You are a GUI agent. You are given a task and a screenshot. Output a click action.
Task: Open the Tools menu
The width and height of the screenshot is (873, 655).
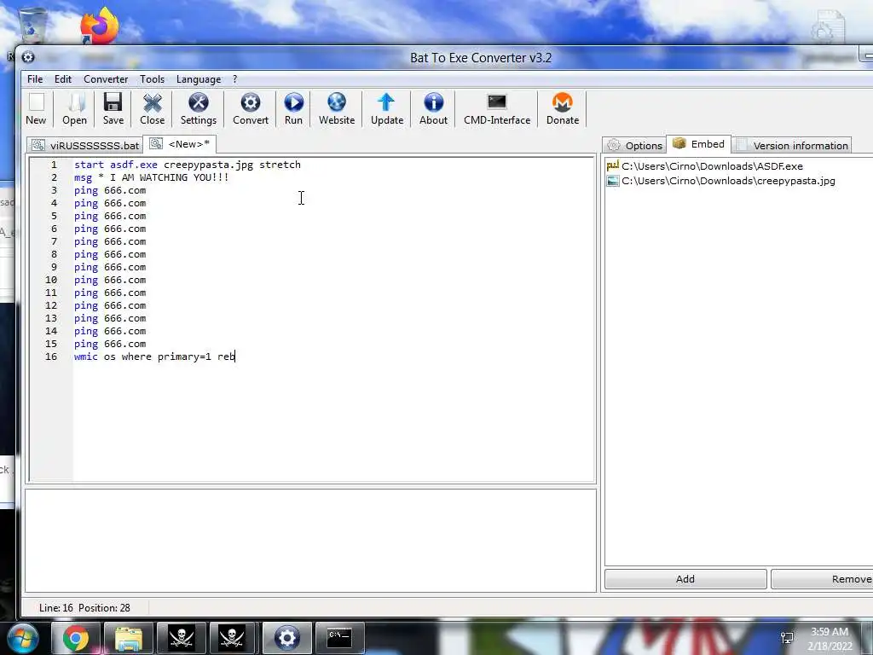(x=152, y=79)
